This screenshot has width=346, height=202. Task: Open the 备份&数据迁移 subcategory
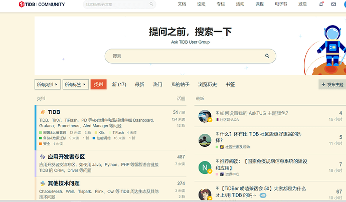coord(55,138)
